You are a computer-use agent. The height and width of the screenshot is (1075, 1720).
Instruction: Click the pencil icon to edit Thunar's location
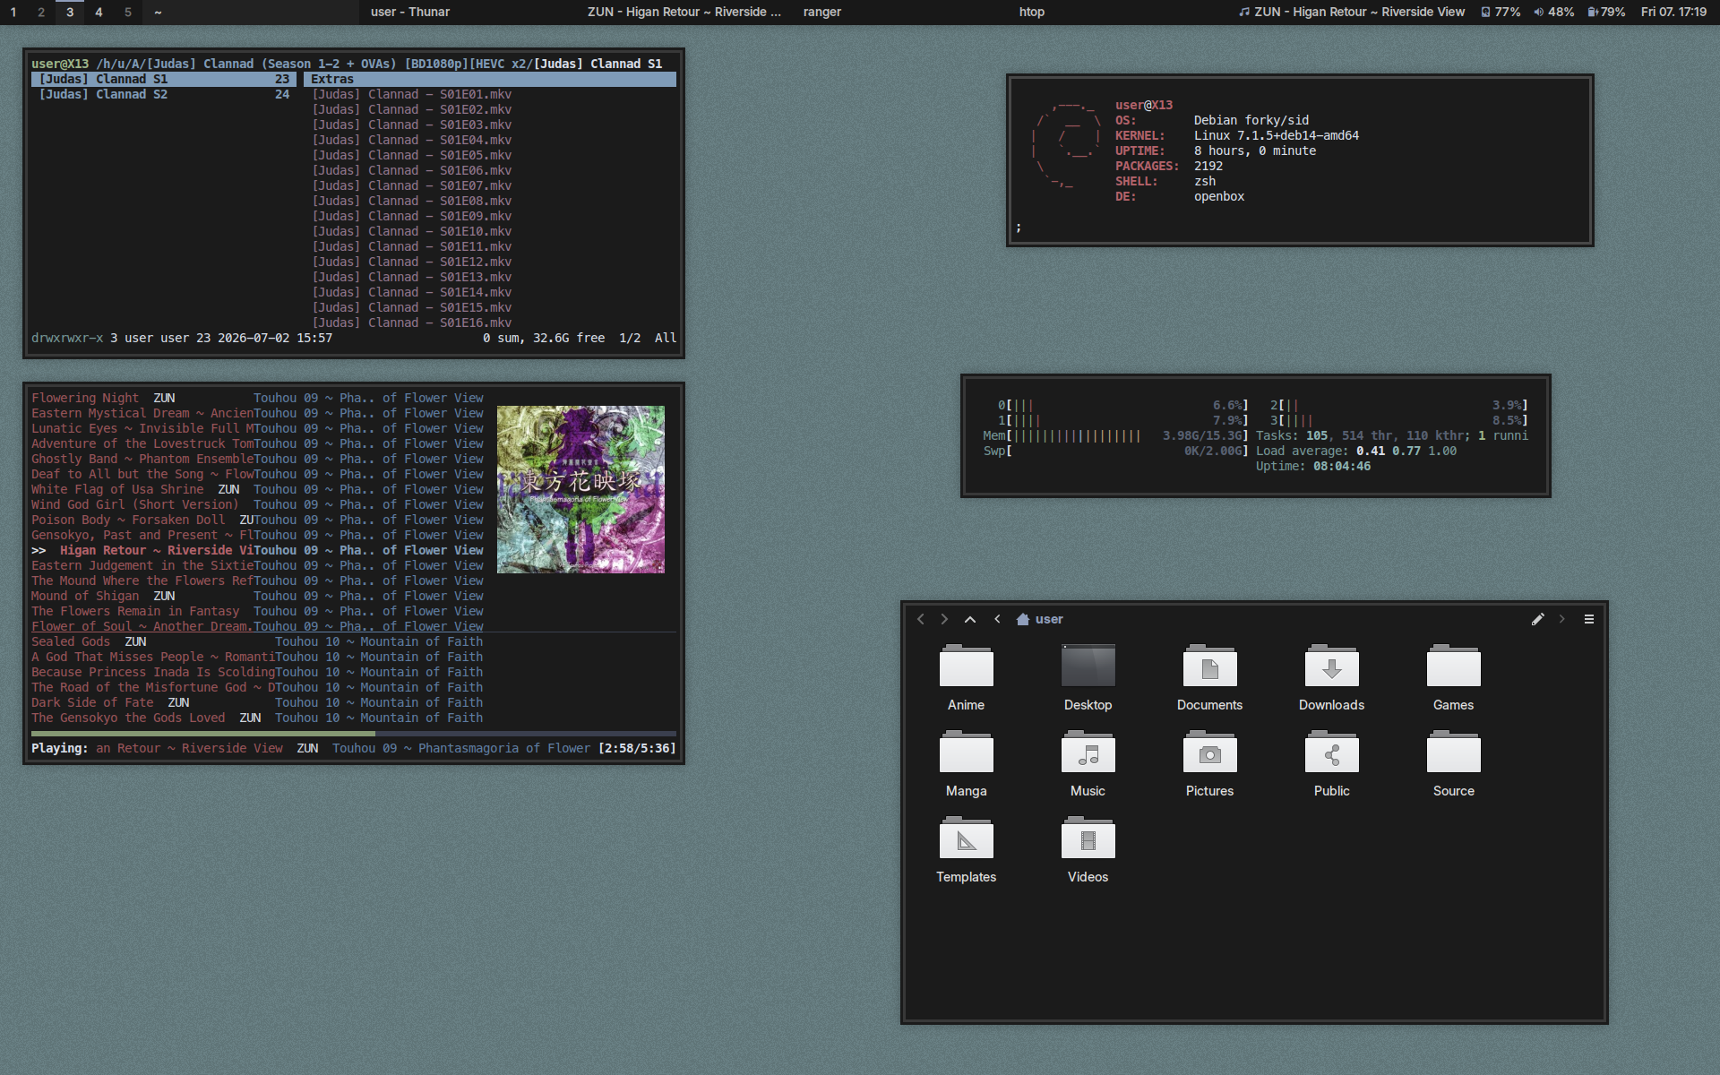tap(1537, 619)
